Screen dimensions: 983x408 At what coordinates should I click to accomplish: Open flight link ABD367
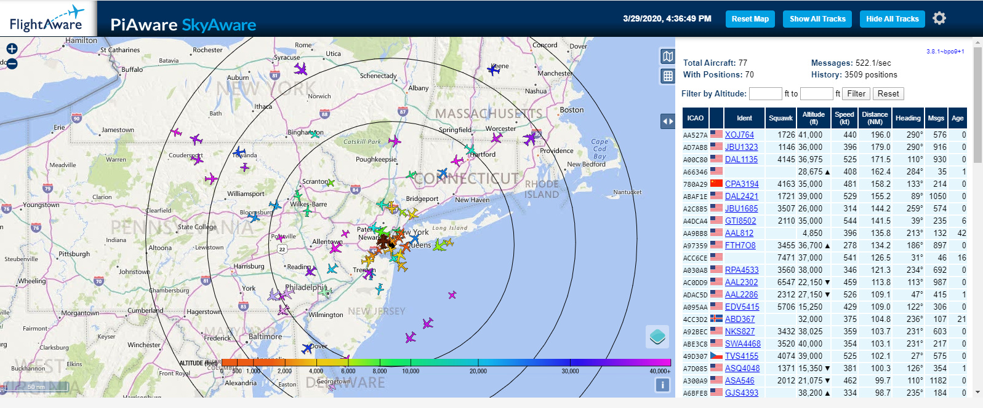click(740, 319)
